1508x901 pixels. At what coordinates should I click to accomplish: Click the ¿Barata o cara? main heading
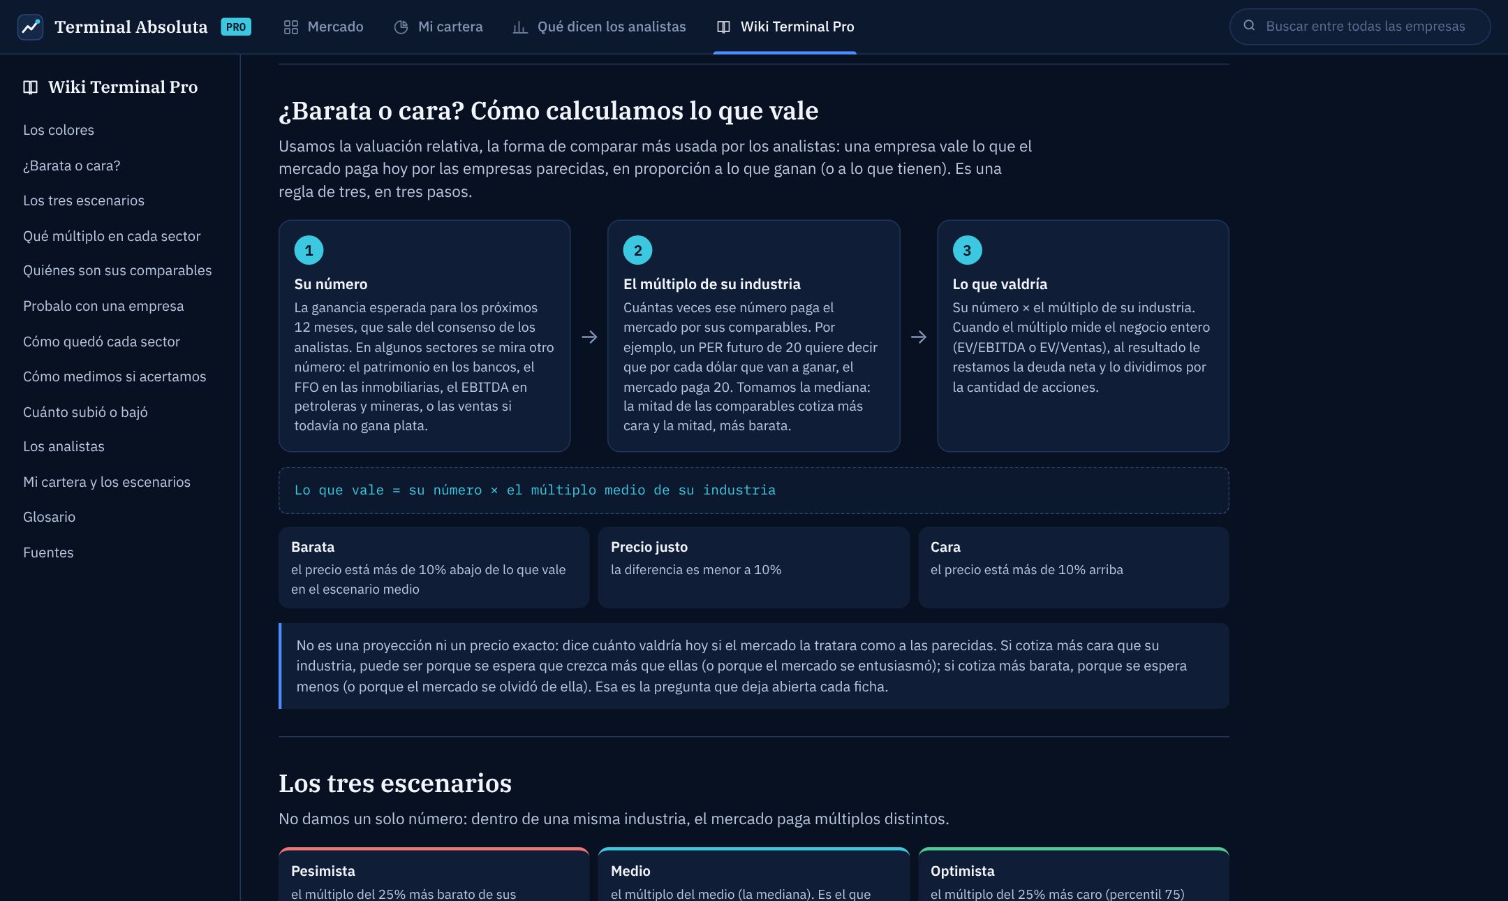click(x=549, y=110)
